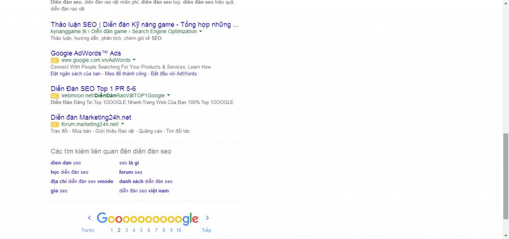Search related 'danh sách diễn đàn seo'
Viewport: 509px width, 239px height.
pyautogui.click(x=146, y=181)
